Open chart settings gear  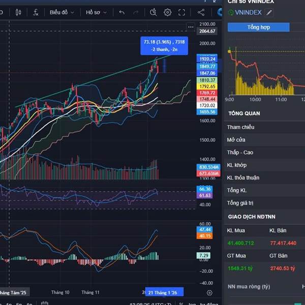coord(167,12)
